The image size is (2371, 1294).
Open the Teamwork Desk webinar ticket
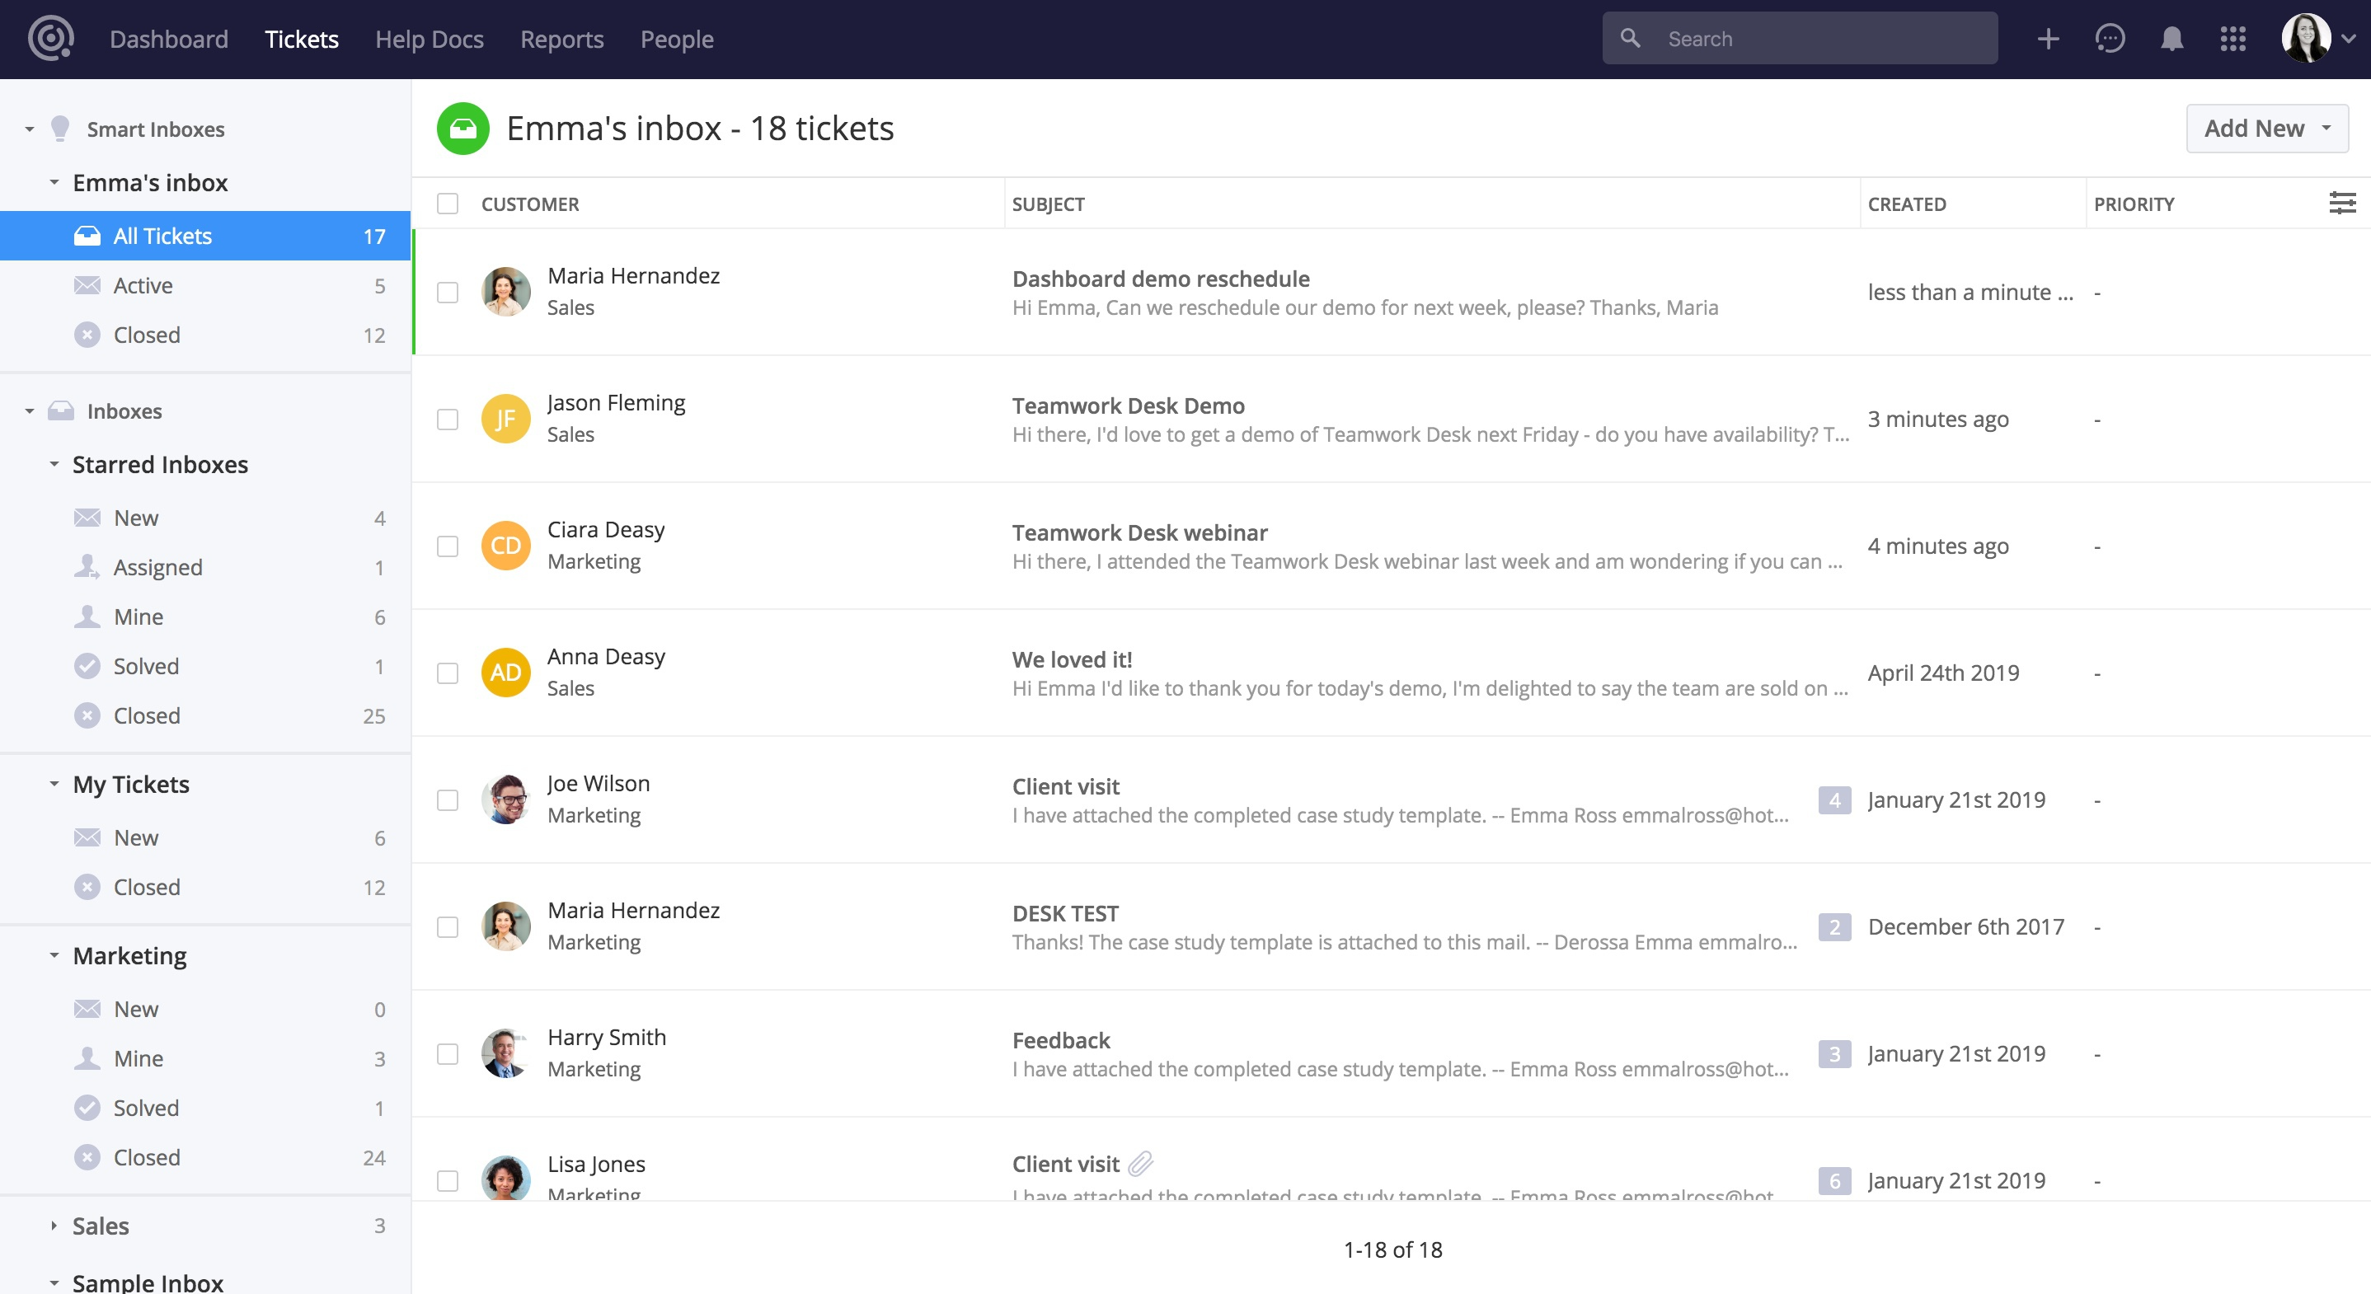(1139, 533)
